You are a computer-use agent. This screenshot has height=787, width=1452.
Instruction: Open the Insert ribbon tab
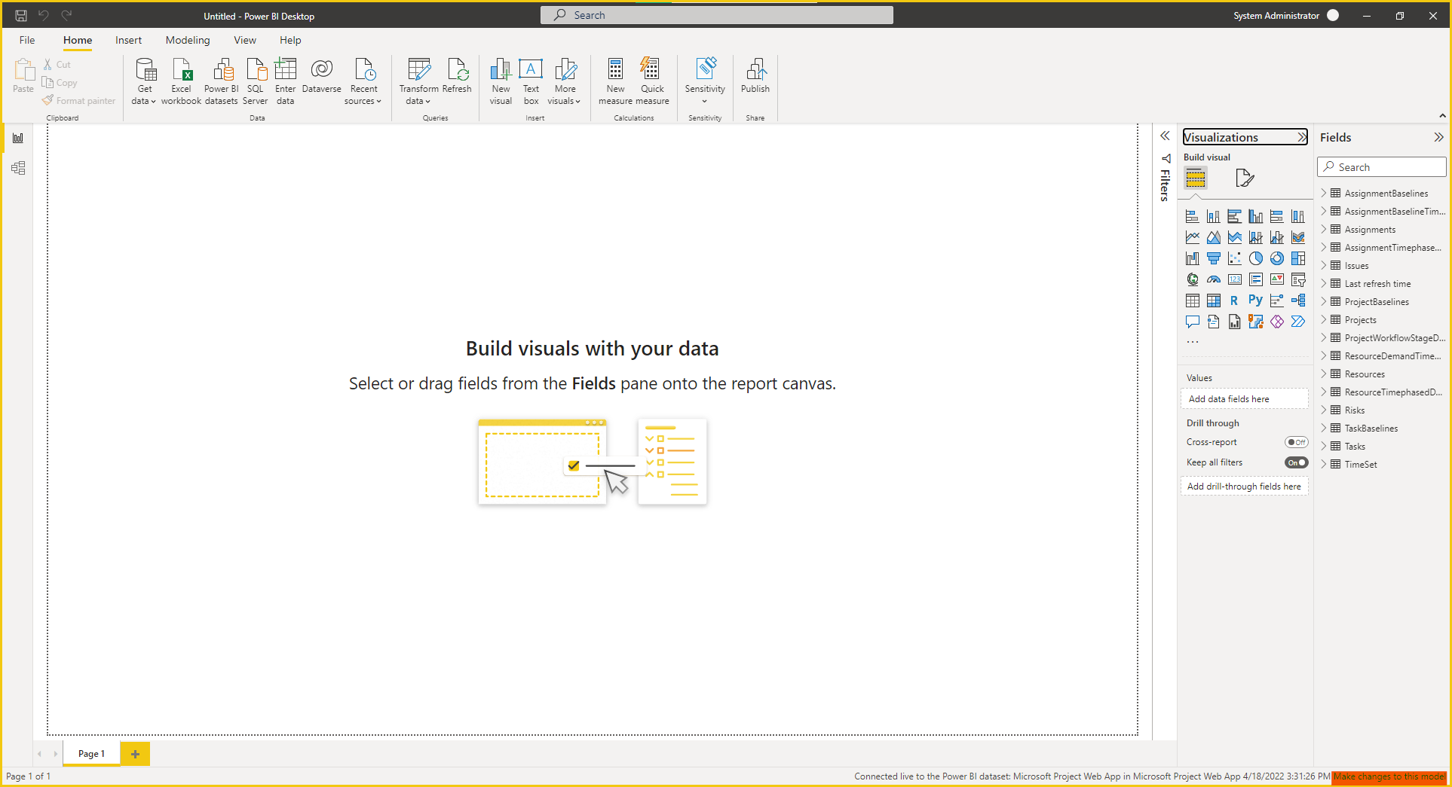click(x=128, y=40)
